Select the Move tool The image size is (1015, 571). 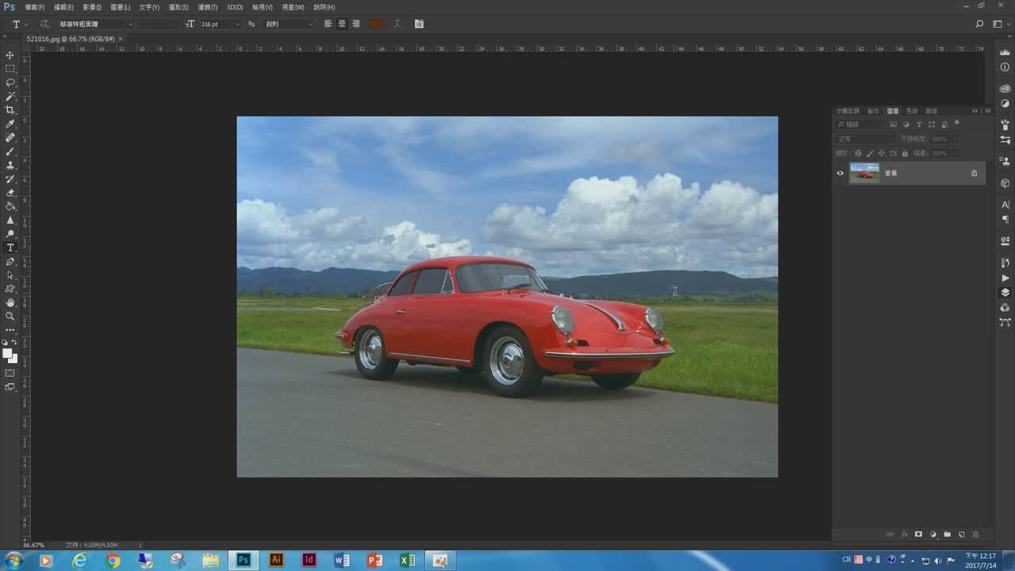click(x=10, y=55)
